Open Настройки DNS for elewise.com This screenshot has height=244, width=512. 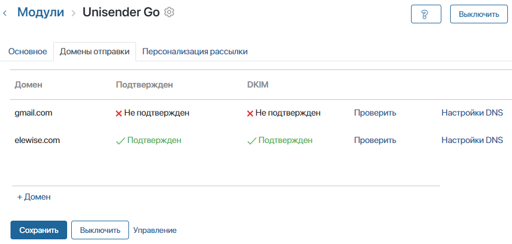pyautogui.click(x=472, y=141)
